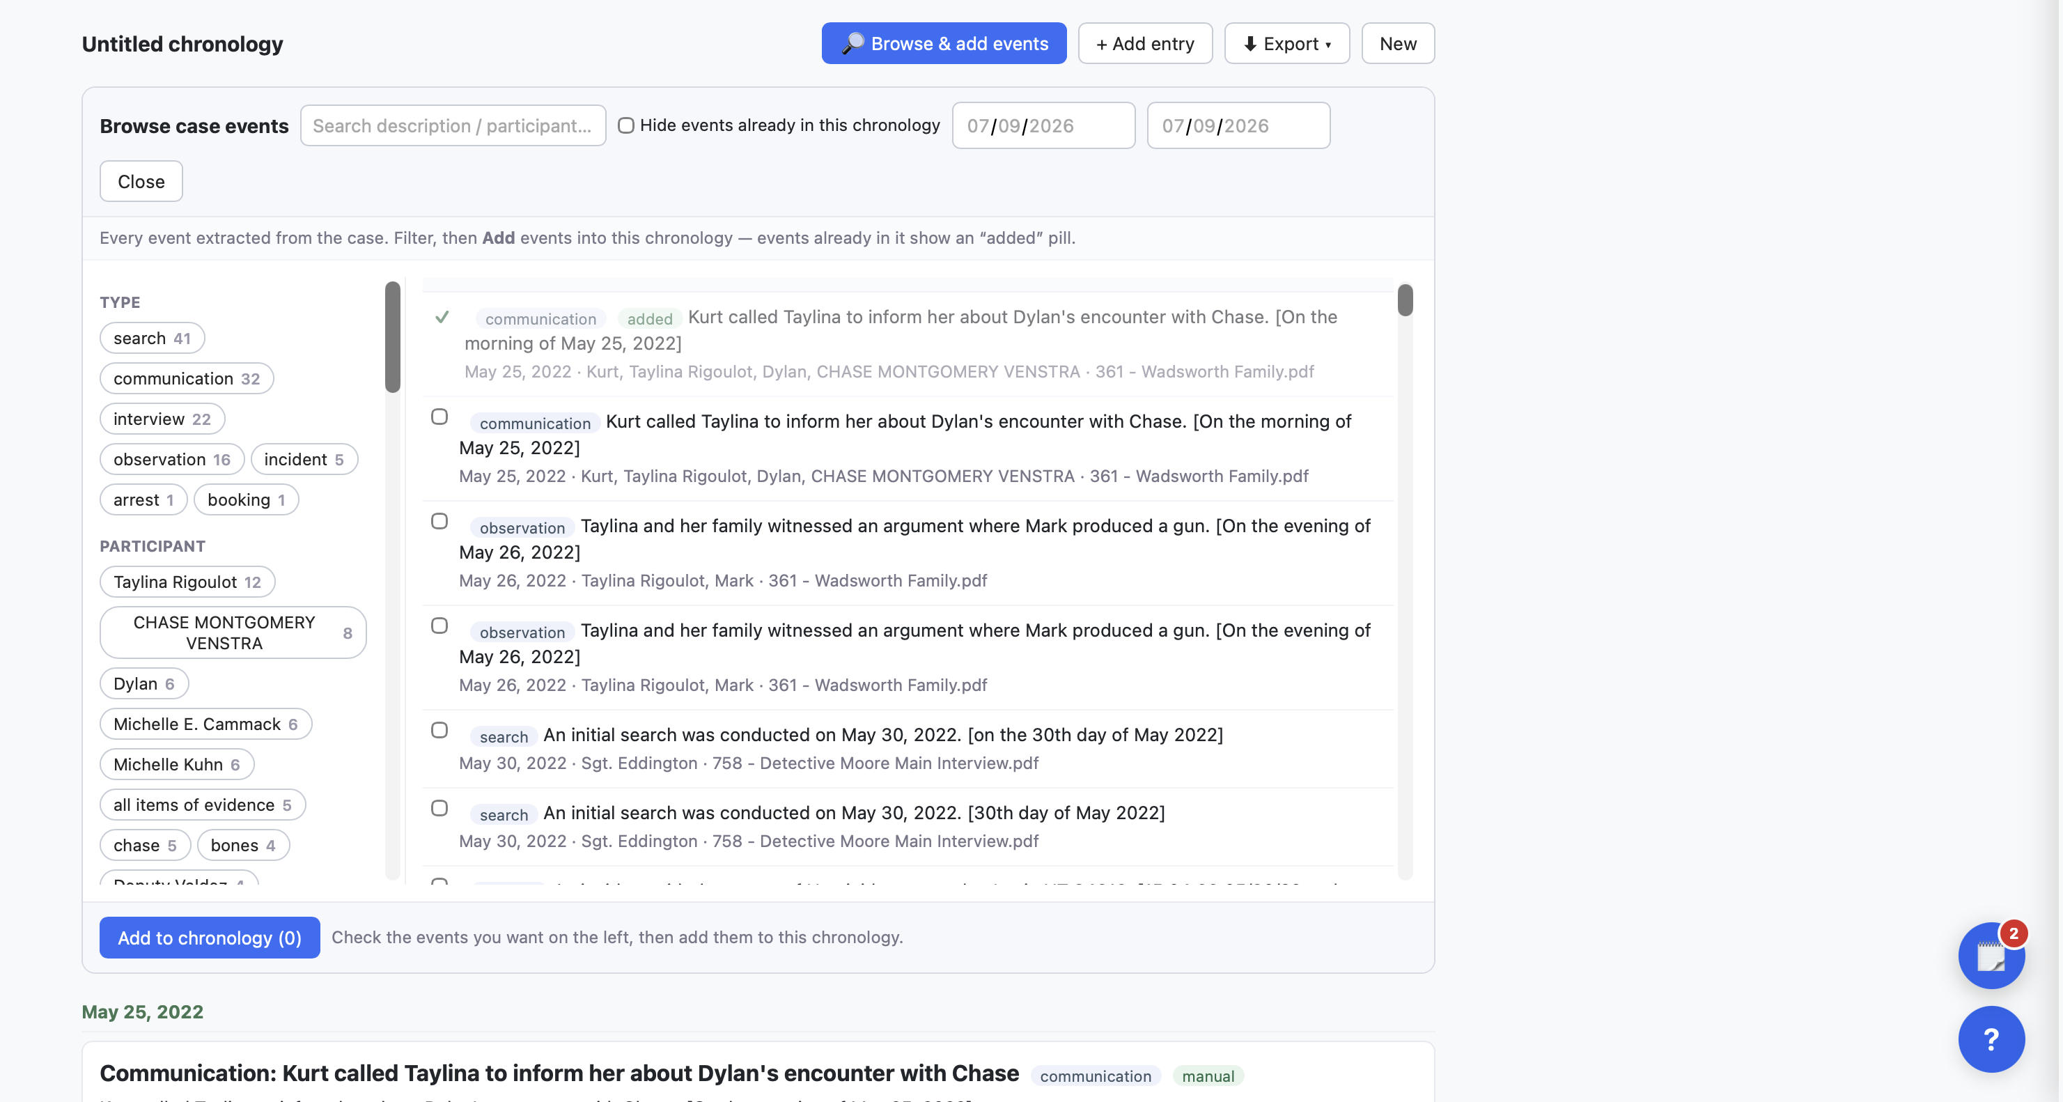Click the added pill on first event

[650, 319]
